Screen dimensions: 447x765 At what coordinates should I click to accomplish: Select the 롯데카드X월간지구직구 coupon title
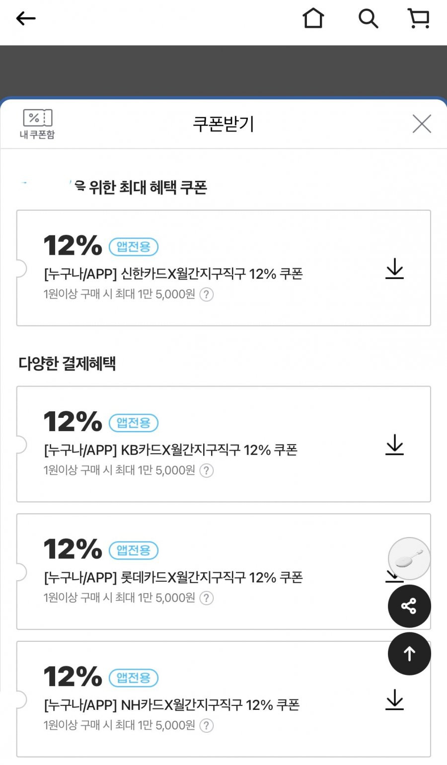pyautogui.click(x=173, y=577)
